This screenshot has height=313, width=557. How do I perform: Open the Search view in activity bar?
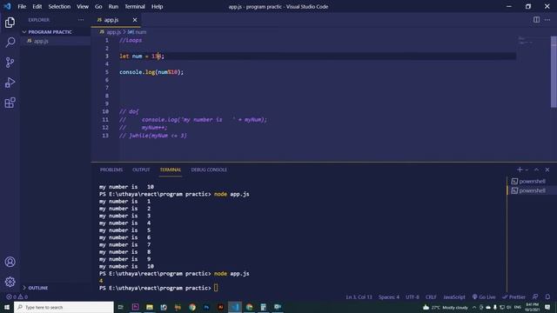[10, 43]
